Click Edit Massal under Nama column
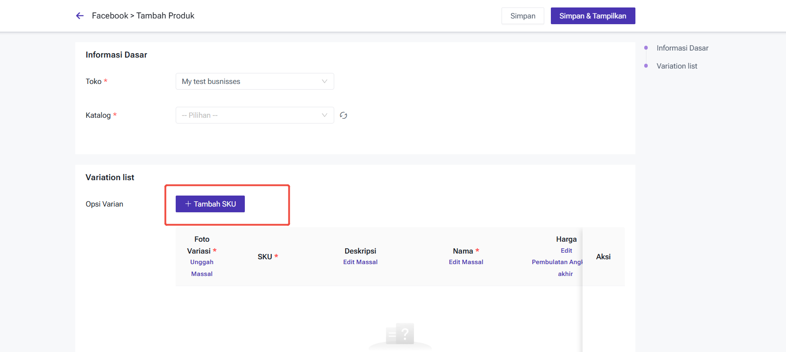Screen dimensions: 786x352 pos(466,262)
